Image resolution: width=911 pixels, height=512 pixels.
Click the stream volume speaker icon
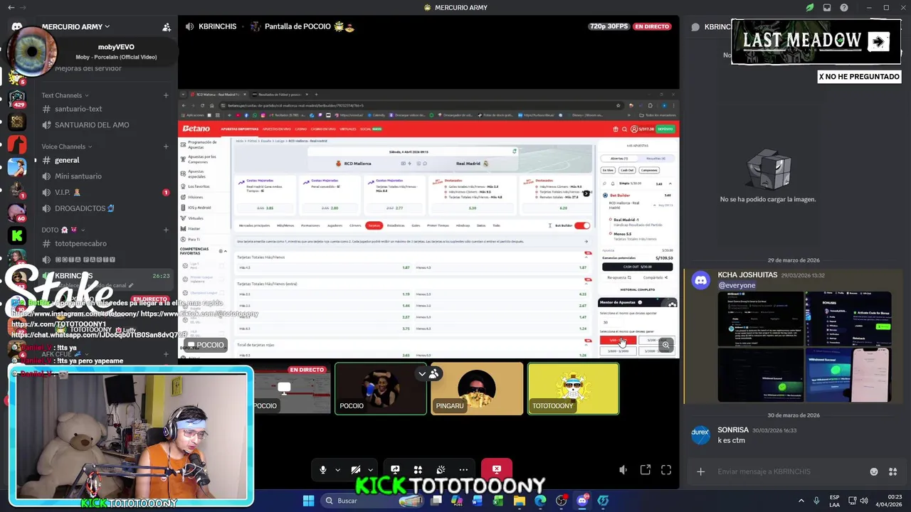[623, 470]
